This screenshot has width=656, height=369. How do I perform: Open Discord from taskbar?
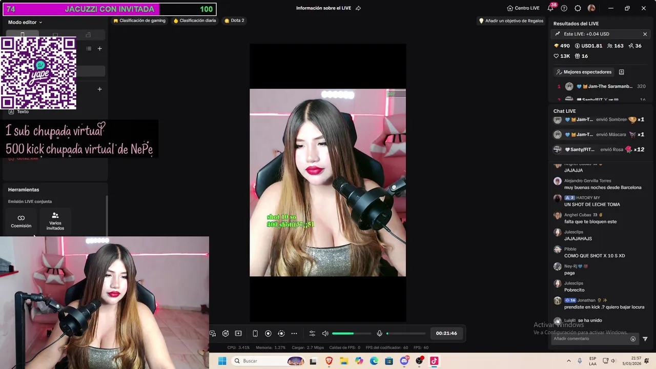pos(404,361)
